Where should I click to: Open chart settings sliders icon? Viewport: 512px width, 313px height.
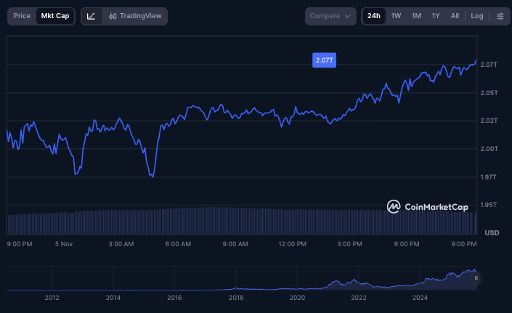coord(500,16)
